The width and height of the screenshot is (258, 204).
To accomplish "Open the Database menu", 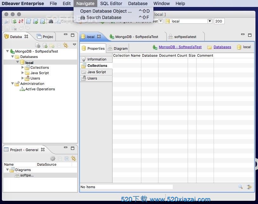I will click(138, 3).
